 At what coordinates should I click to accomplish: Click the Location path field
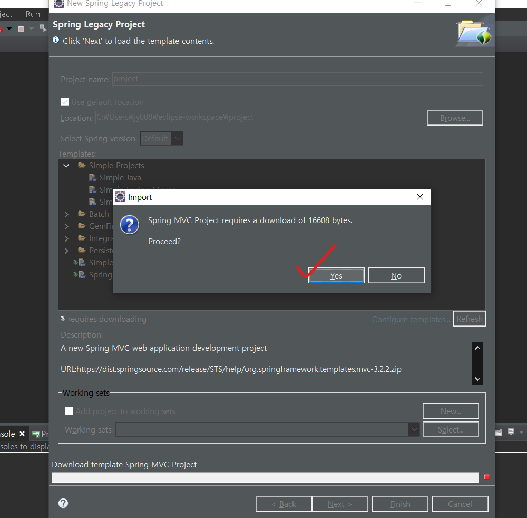[260, 118]
